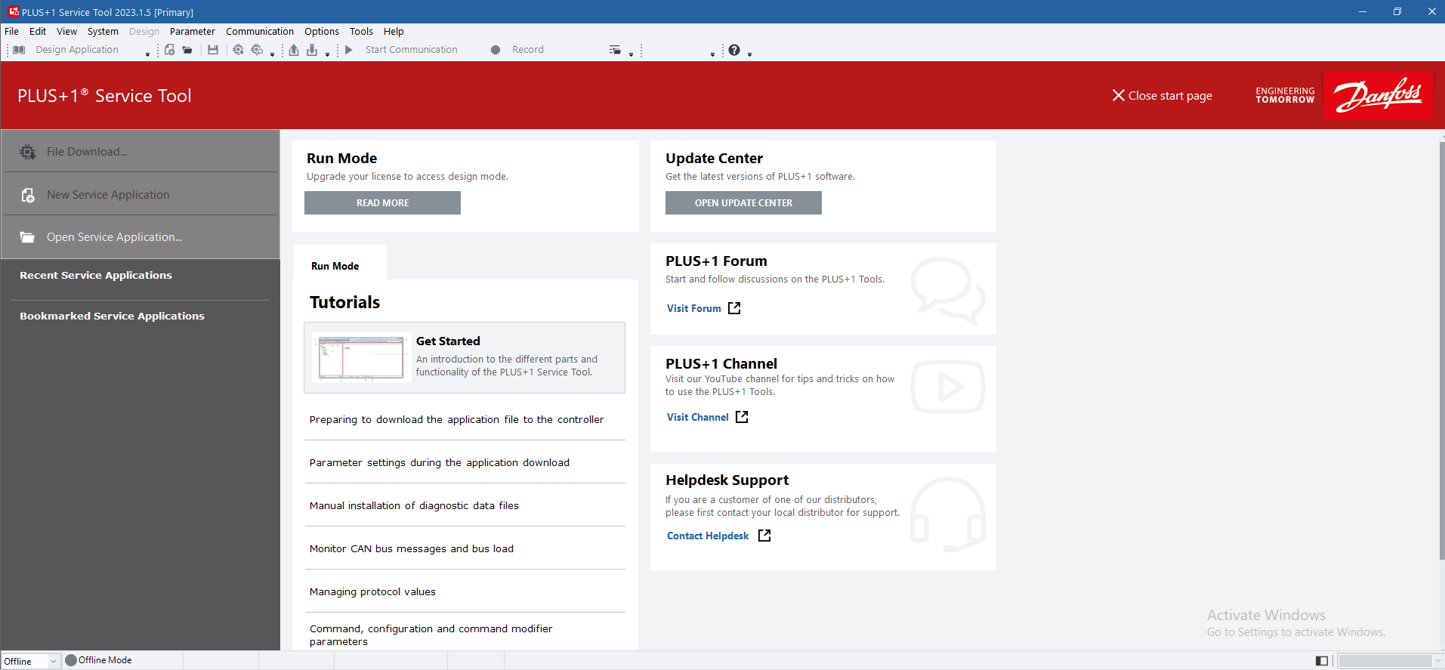Toggle the panel layout icon in status bar
This screenshot has width=1445, height=670.
(1322, 661)
